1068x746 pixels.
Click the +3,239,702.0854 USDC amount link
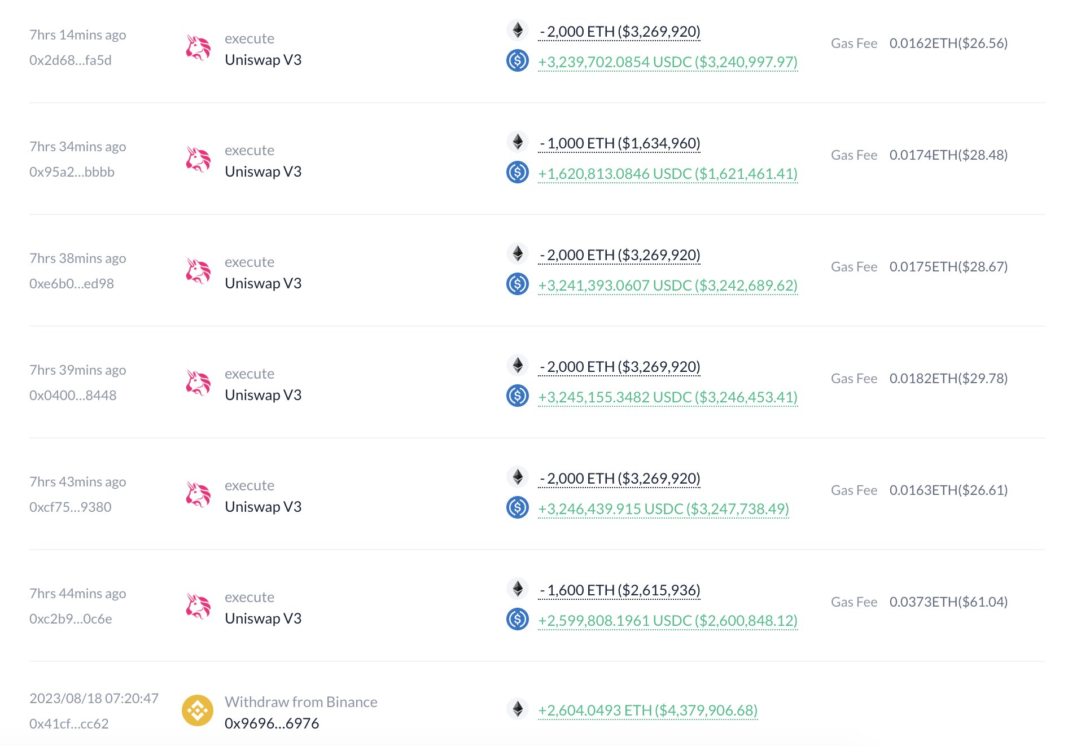(666, 63)
